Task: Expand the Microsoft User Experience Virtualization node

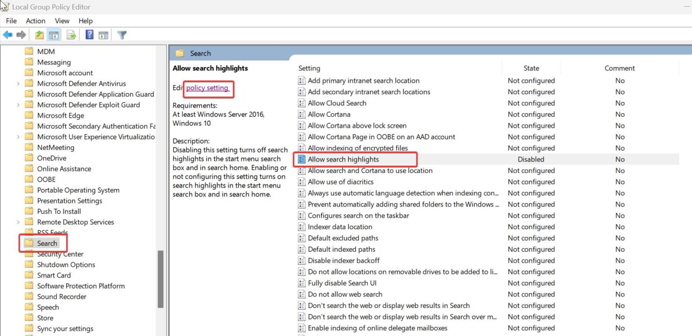Action: [18, 137]
